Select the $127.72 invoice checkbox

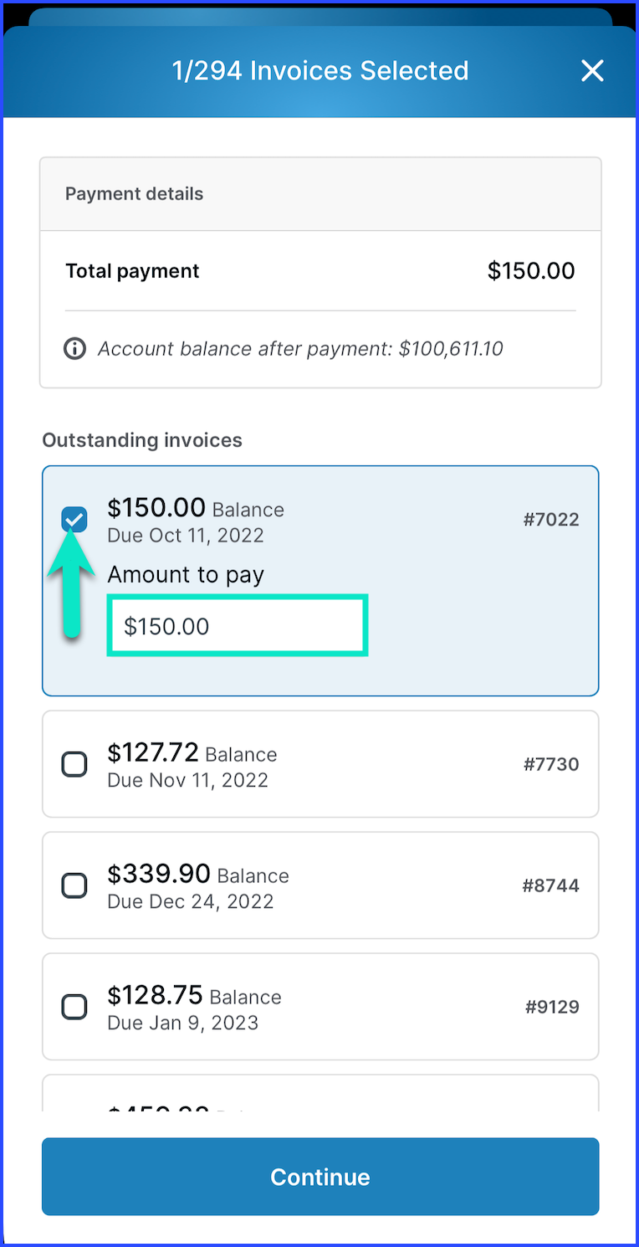pyautogui.click(x=74, y=764)
